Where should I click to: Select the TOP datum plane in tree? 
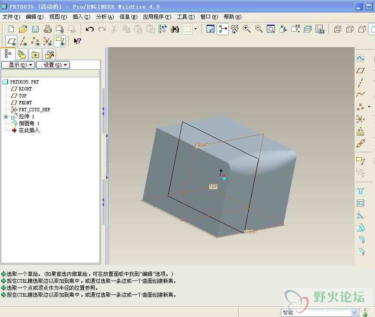[x=23, y=96]
